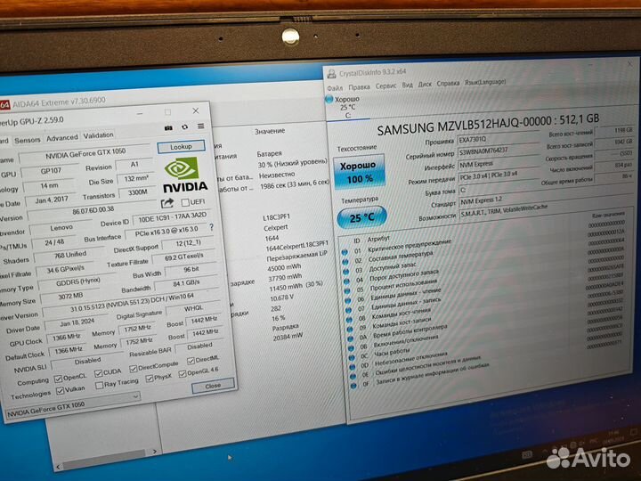Click the GPU-Z refresh icon
Image resolution: width=641 pixels, height=481 pixels.
(185, 127)
